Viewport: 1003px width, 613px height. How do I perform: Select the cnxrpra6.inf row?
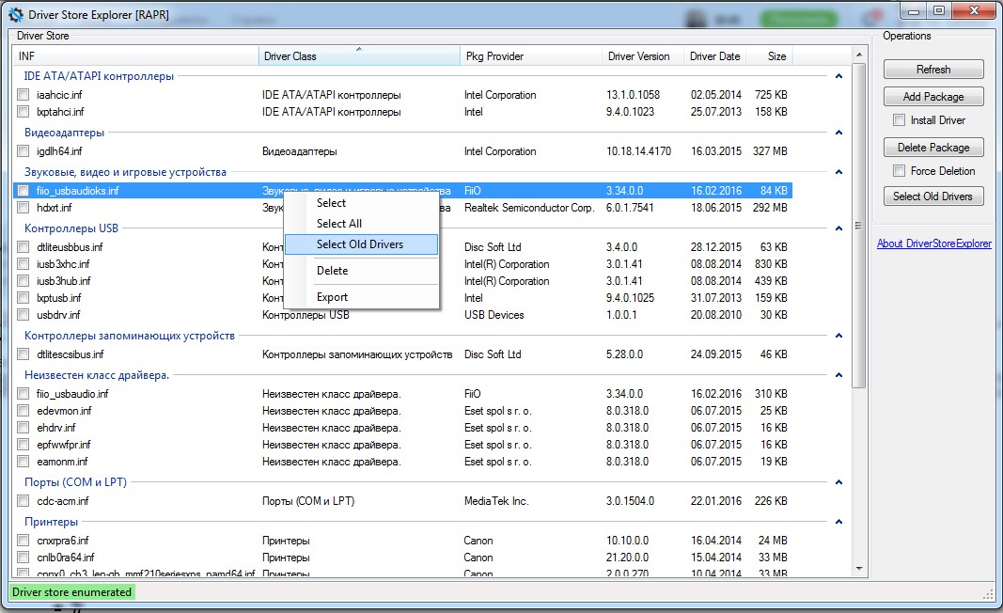(x=403, y=541)
